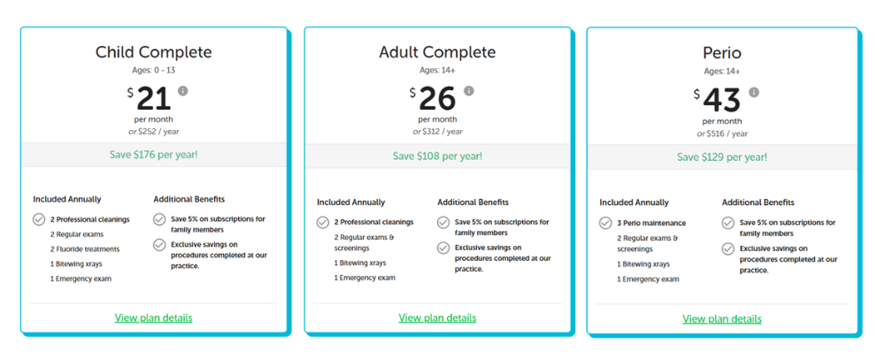Click the Save $108 per year banner
885x360 pixels.
(x=437, y=156)
